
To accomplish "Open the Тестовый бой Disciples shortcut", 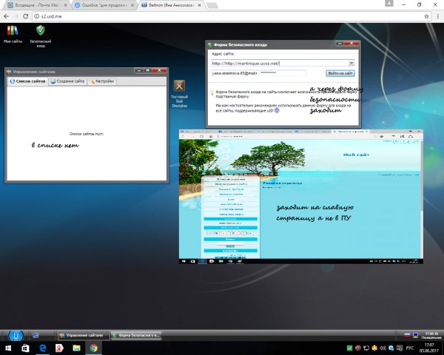I will (179, 94).
